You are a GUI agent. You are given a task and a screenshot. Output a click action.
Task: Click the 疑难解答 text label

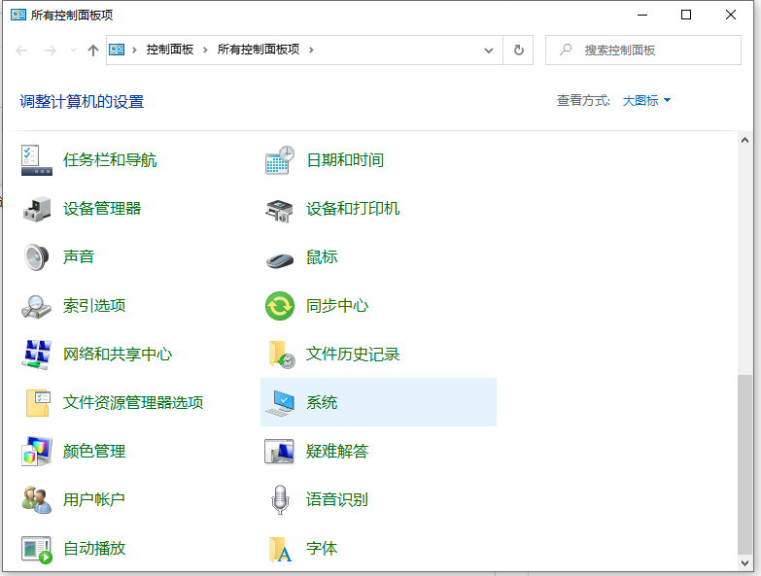[x=337, y=451]
